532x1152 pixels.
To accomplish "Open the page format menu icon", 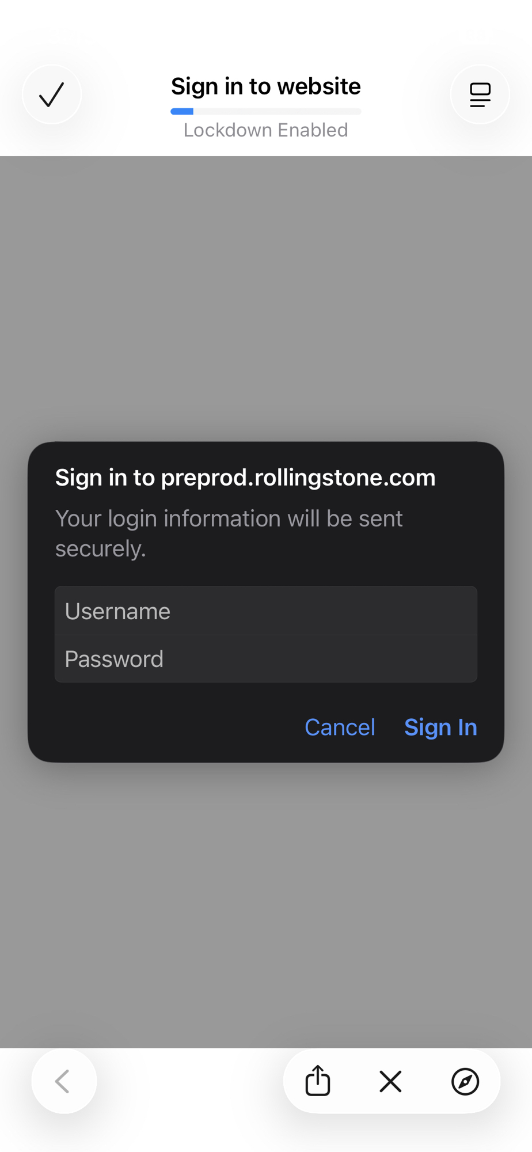I will click(480, 94).
